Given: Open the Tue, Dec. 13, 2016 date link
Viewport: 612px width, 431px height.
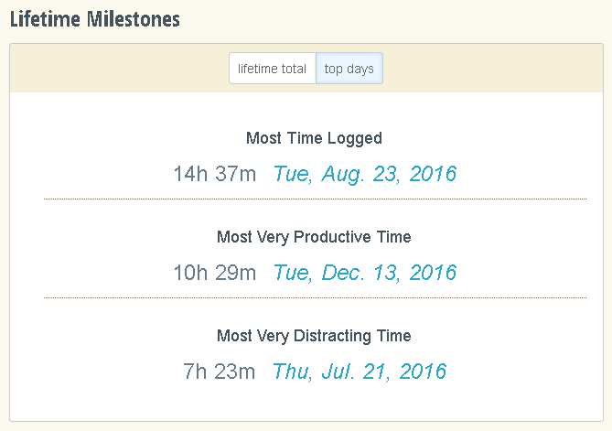Looking at the screenshot, I should (364, 272).
